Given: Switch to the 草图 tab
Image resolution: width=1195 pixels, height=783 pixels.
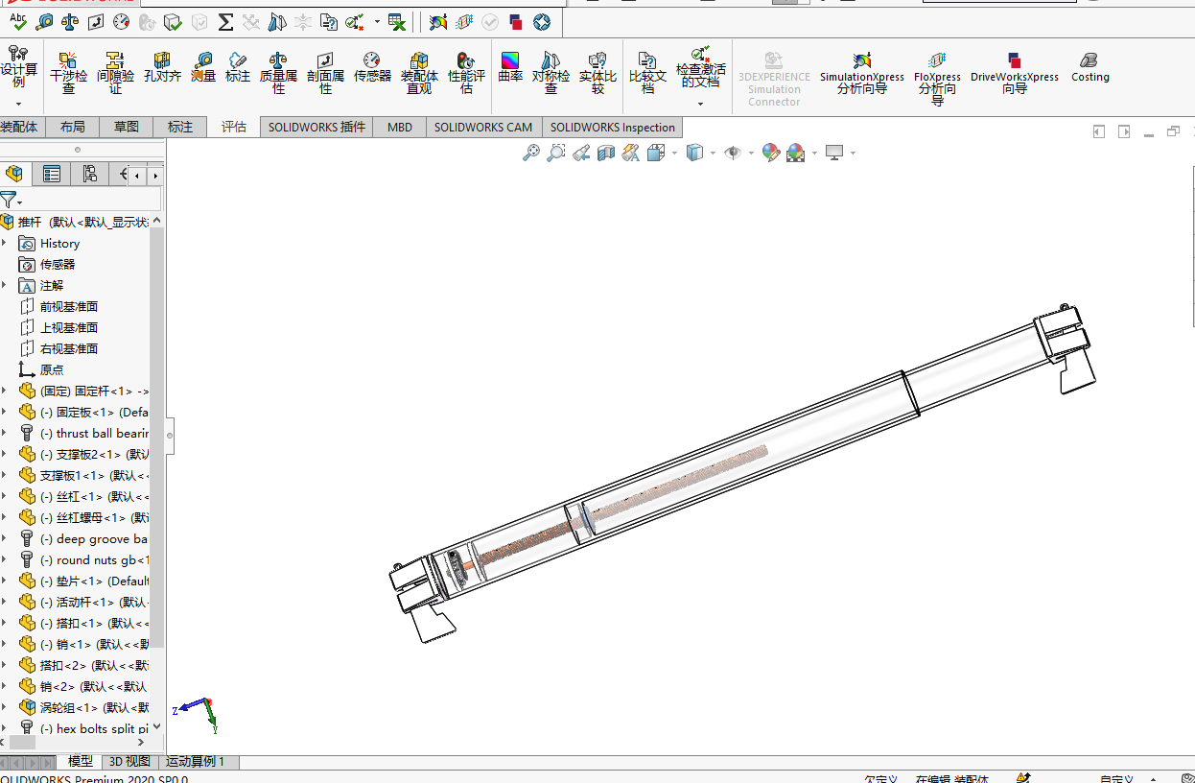Looking at the screenshot, I should click(x=127, y=127).
